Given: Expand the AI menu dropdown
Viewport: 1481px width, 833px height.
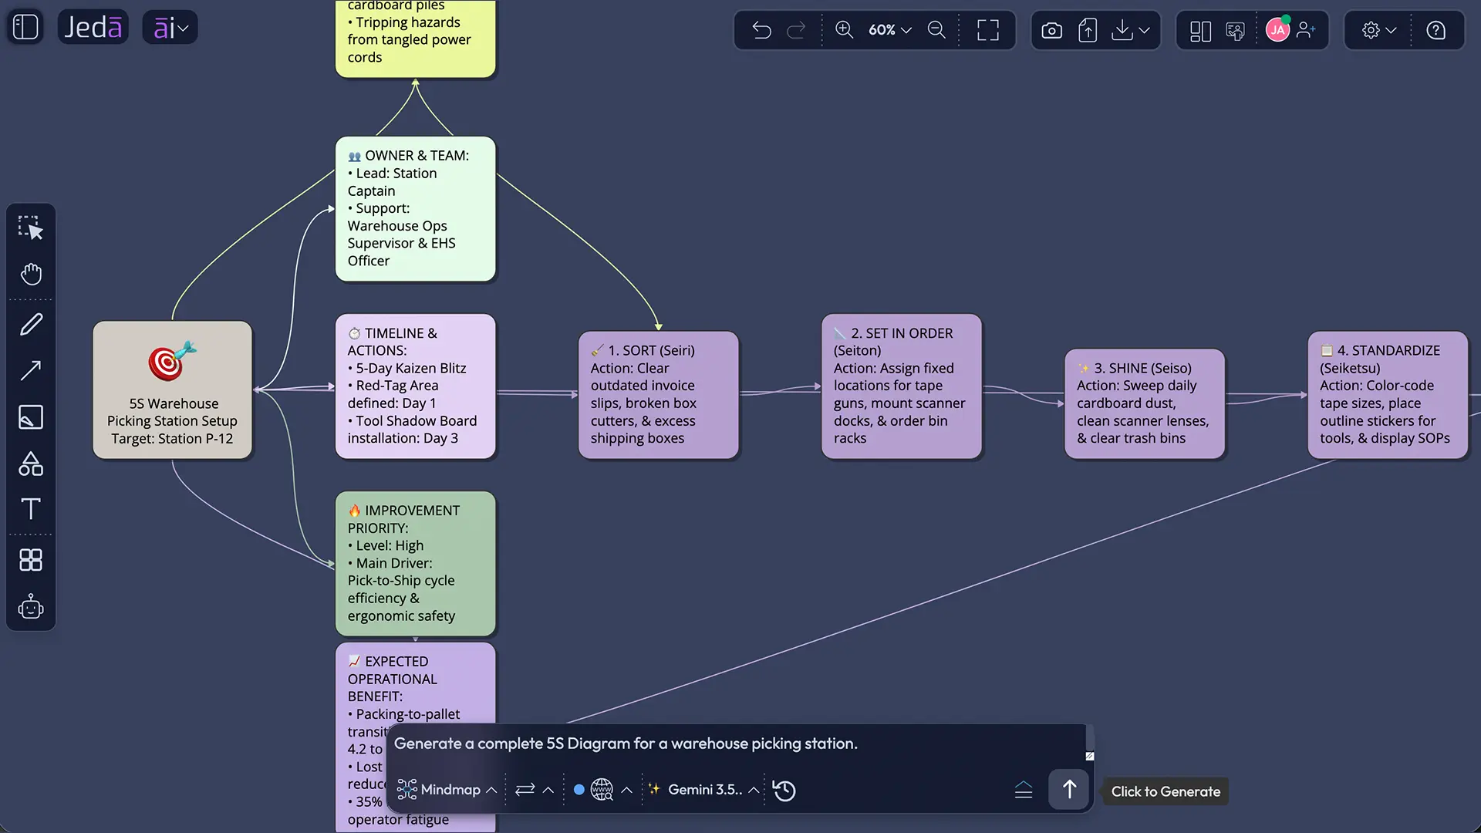Looking at the screenshot, I should [170, 29].
